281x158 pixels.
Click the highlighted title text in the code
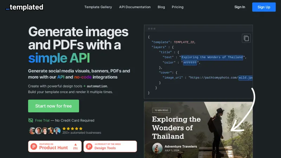pos(212,57)
